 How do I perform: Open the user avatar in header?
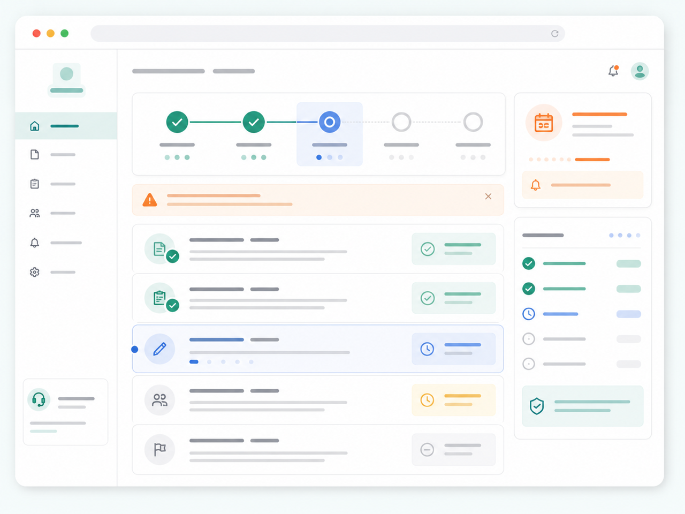click(x=640, y=71)
